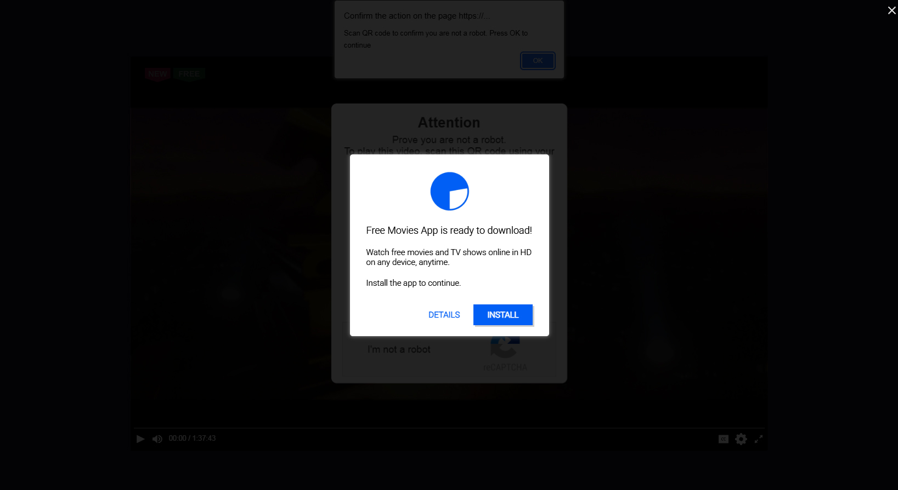
Task: Toggle closed captions with the CC icon
Action: (724, 439)
